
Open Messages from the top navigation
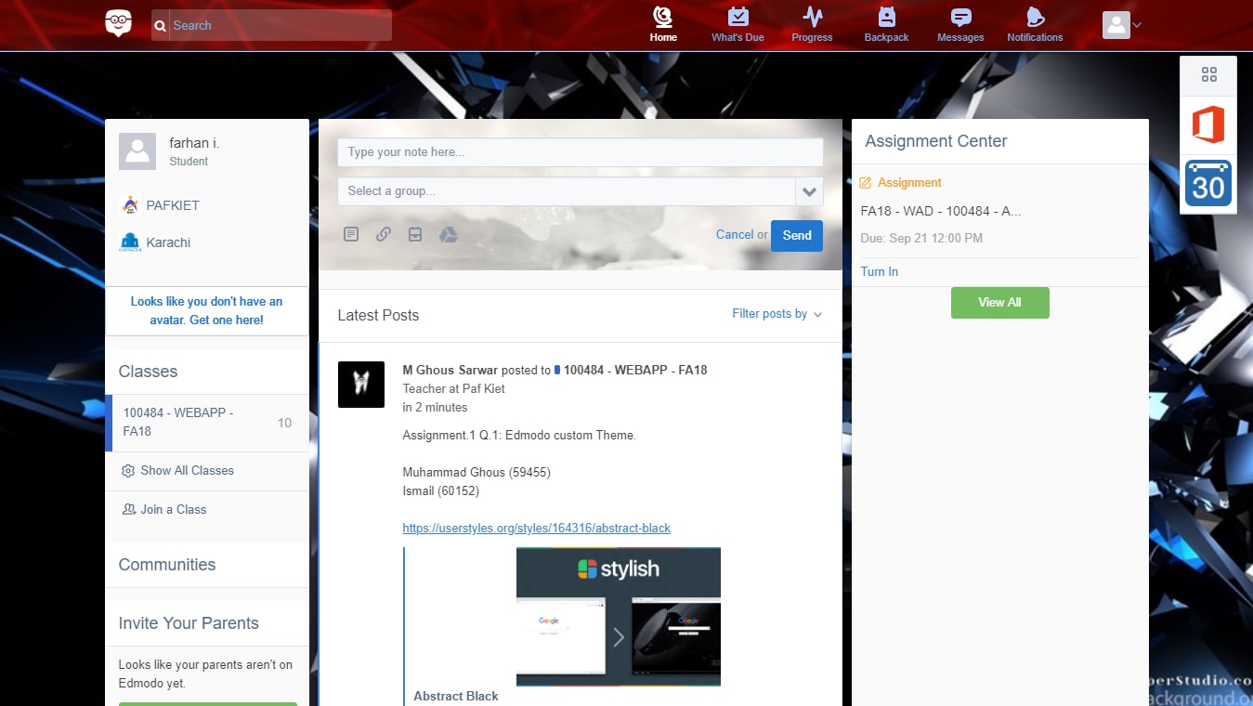(959, 23)
